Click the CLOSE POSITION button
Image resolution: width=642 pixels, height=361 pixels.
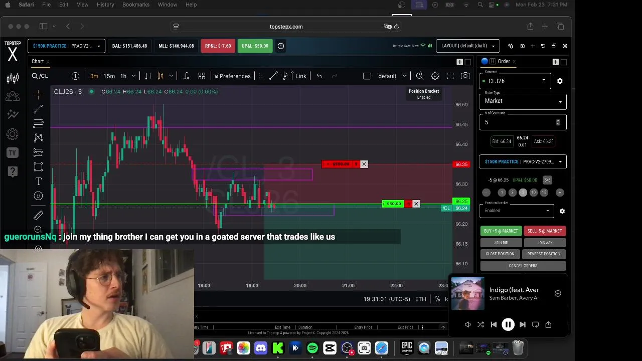pos(500,254)
